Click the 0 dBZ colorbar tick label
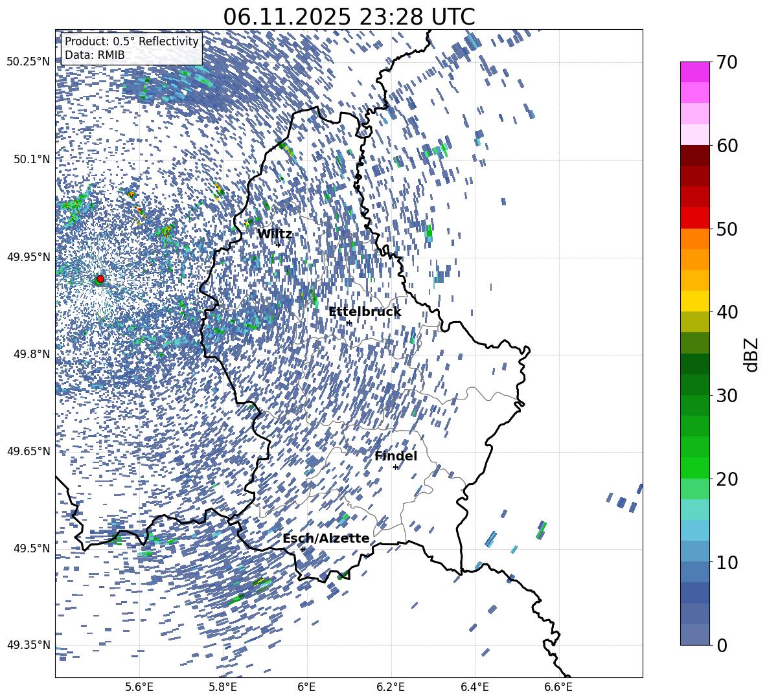Image resolution: width=767 pixels, height=700 pixels. [x=722, y=645]
